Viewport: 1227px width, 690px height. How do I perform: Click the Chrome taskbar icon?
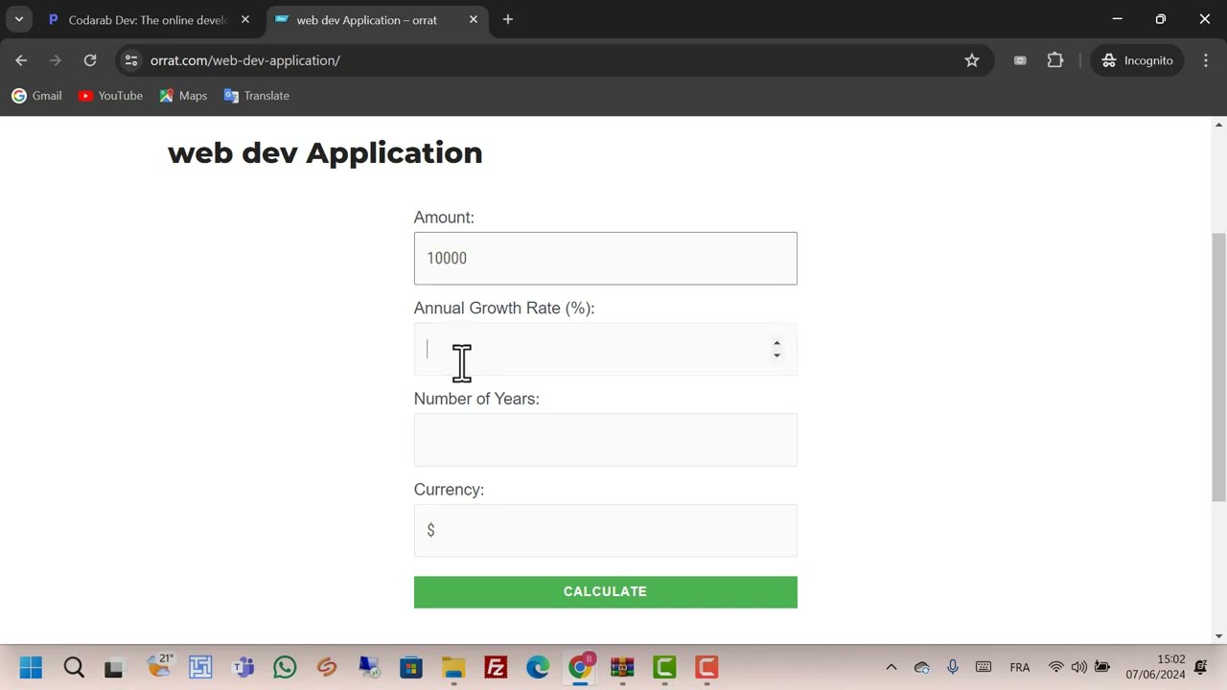pyautogui.click(x=580, y=667)
